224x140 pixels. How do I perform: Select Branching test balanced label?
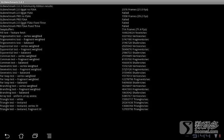pos(15,93)
